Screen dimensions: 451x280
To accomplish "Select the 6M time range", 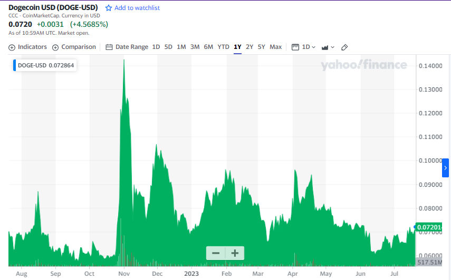I will point(208,47).
